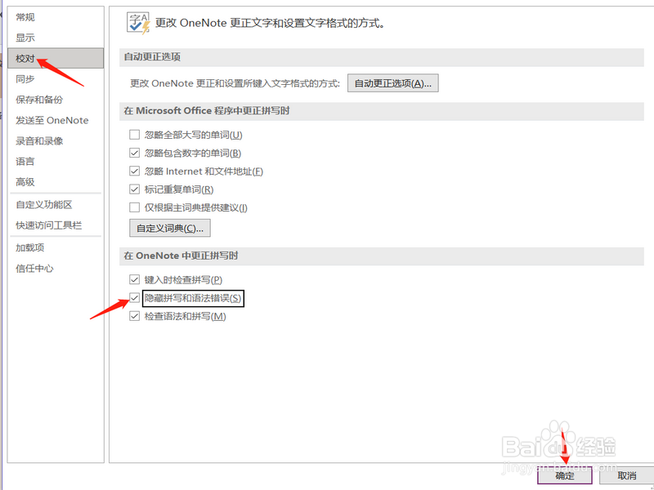Toggle 隐藏拼写和语法错误(S) checkbox
This screenshot has height=490, width=654.
pos(134,298)
